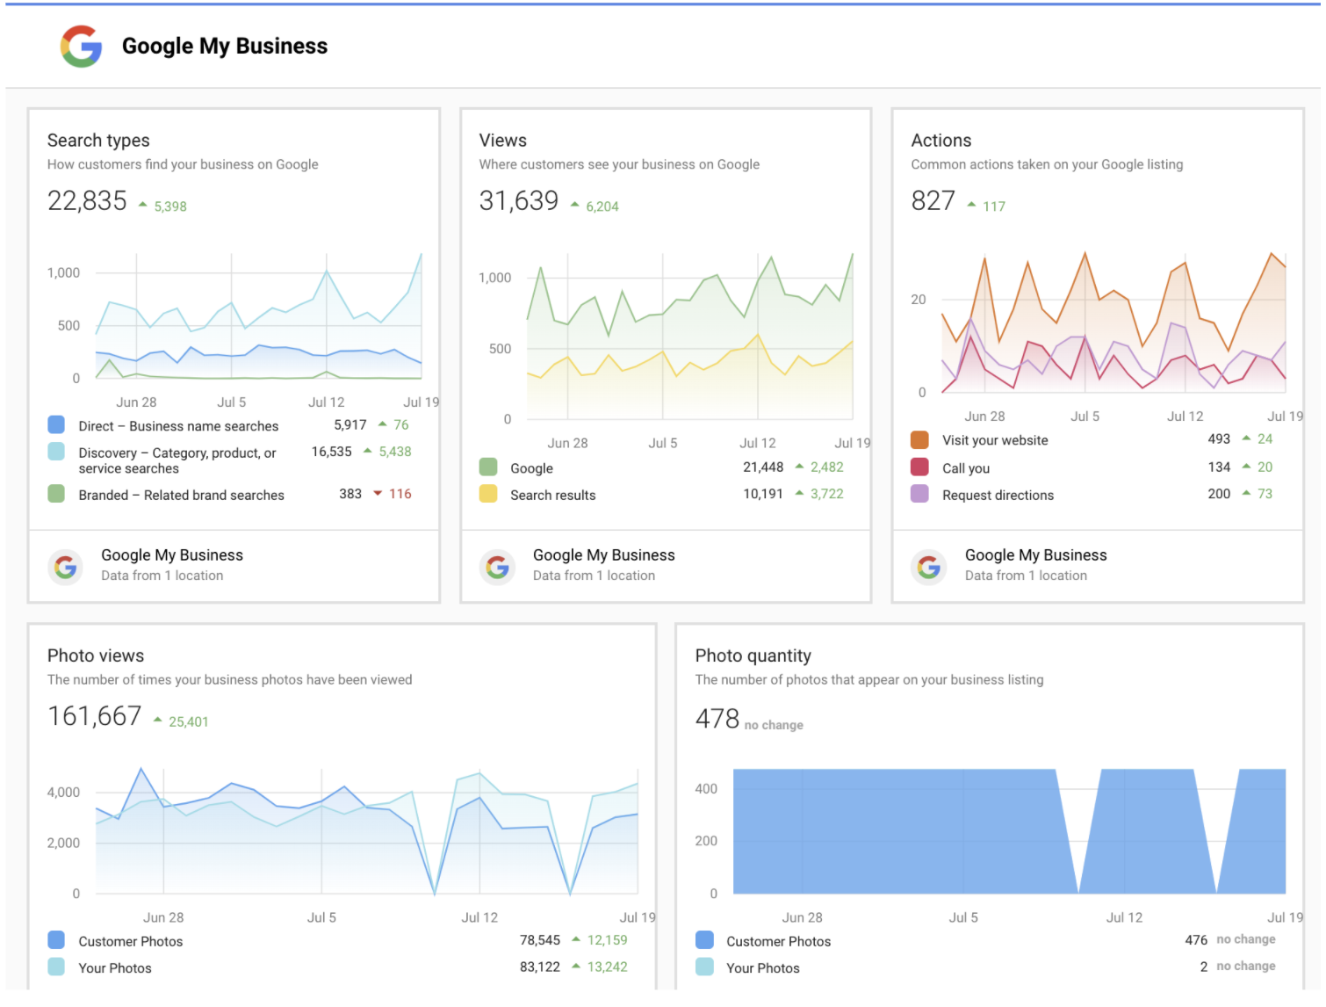
Task: Select the Request directions label
Action: (998, 496)
